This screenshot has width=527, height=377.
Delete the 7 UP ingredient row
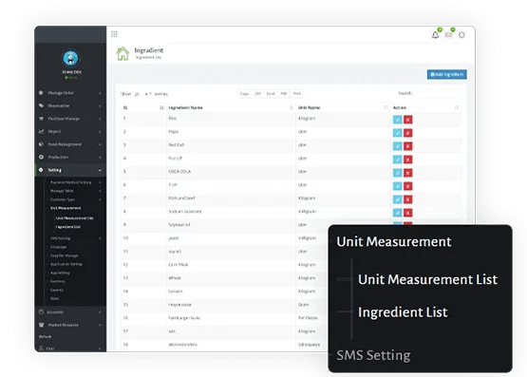coord(408,186)
